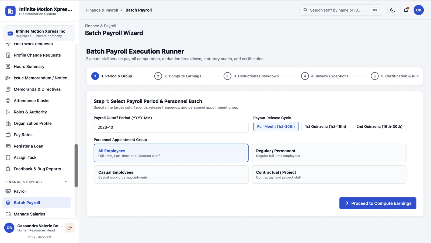This screenshot has width=431, height=243.
Task: Open Infinite Motion Xpress Inc company switcher
Action: [39, 33]
